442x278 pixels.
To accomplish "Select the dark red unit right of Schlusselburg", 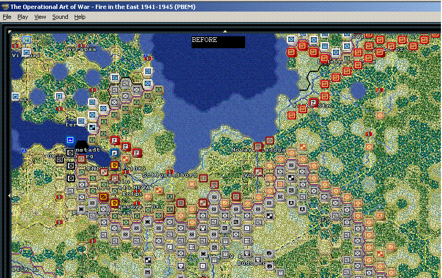I will (x=203, y=178).
